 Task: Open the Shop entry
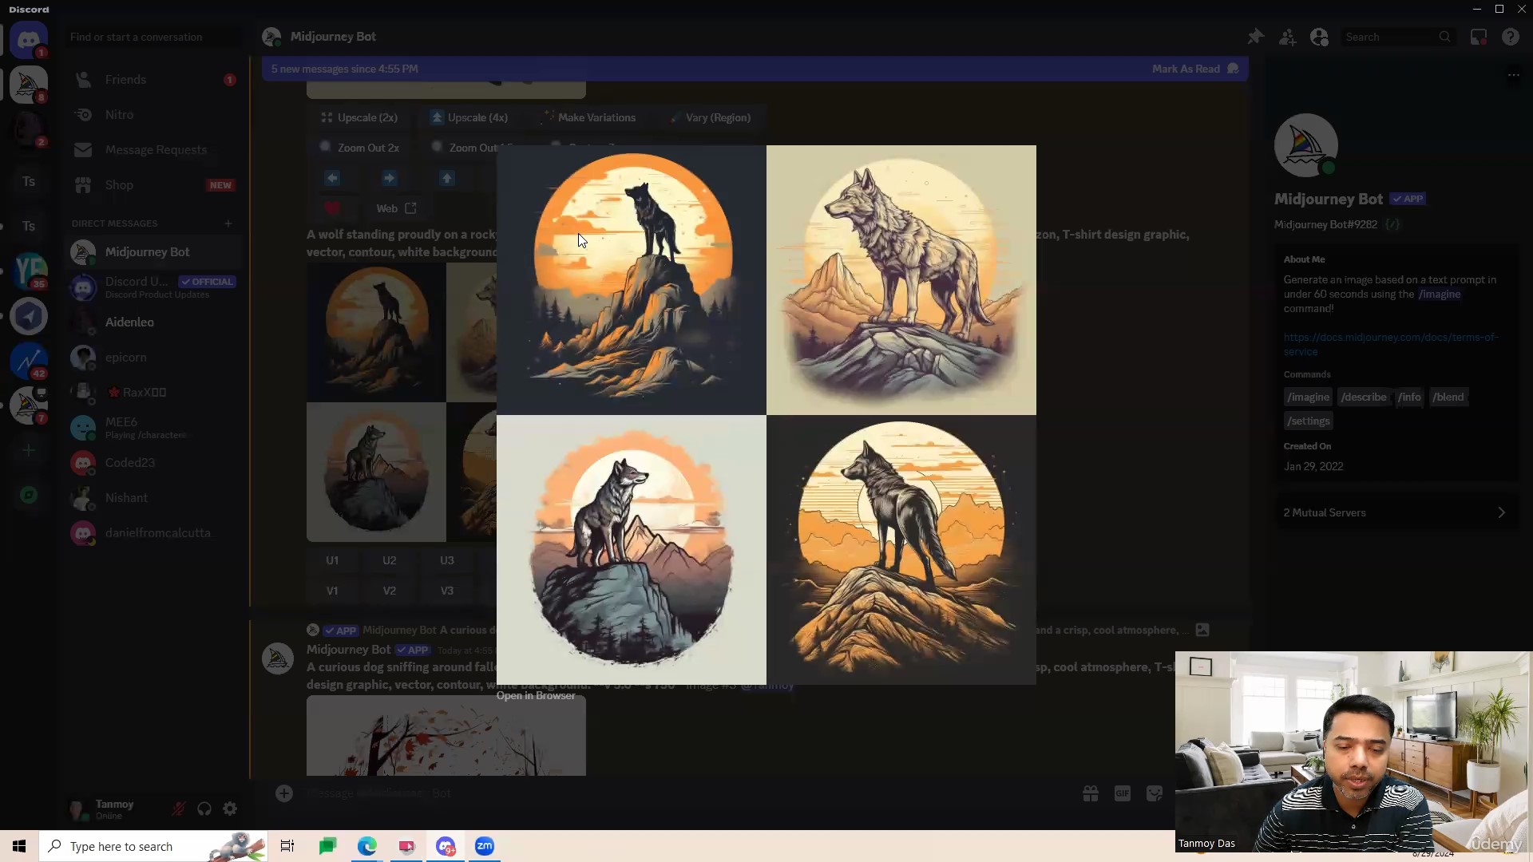(153, 185)
